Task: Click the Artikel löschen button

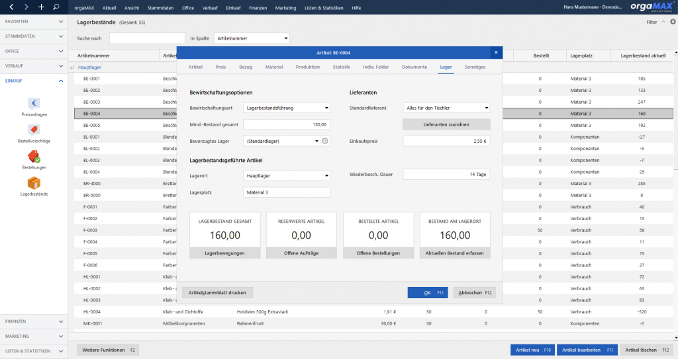Action: 646,350
